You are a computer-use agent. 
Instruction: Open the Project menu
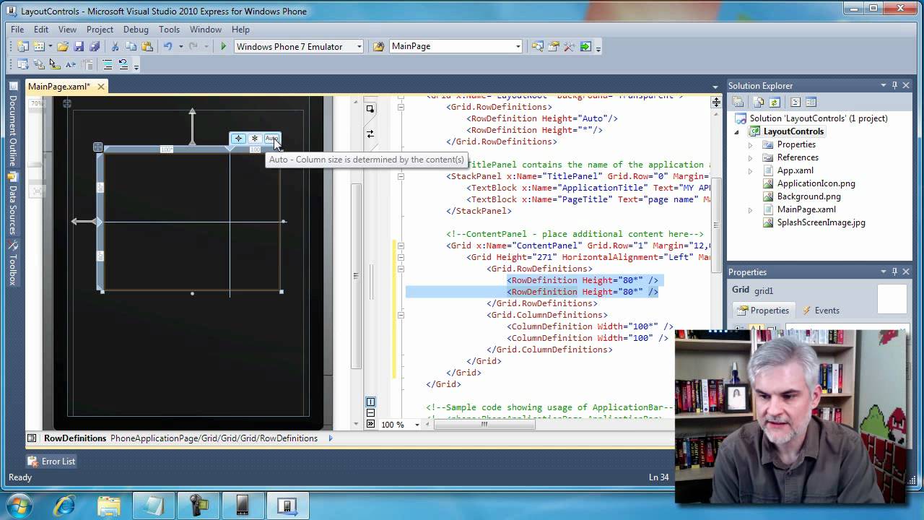point(100,30)
